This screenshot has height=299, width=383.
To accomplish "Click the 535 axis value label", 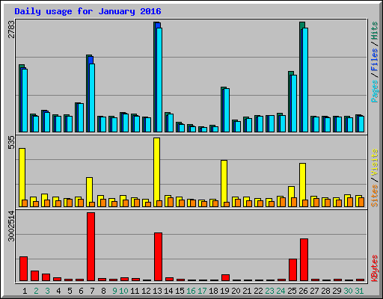I will (x=12, y=143).
